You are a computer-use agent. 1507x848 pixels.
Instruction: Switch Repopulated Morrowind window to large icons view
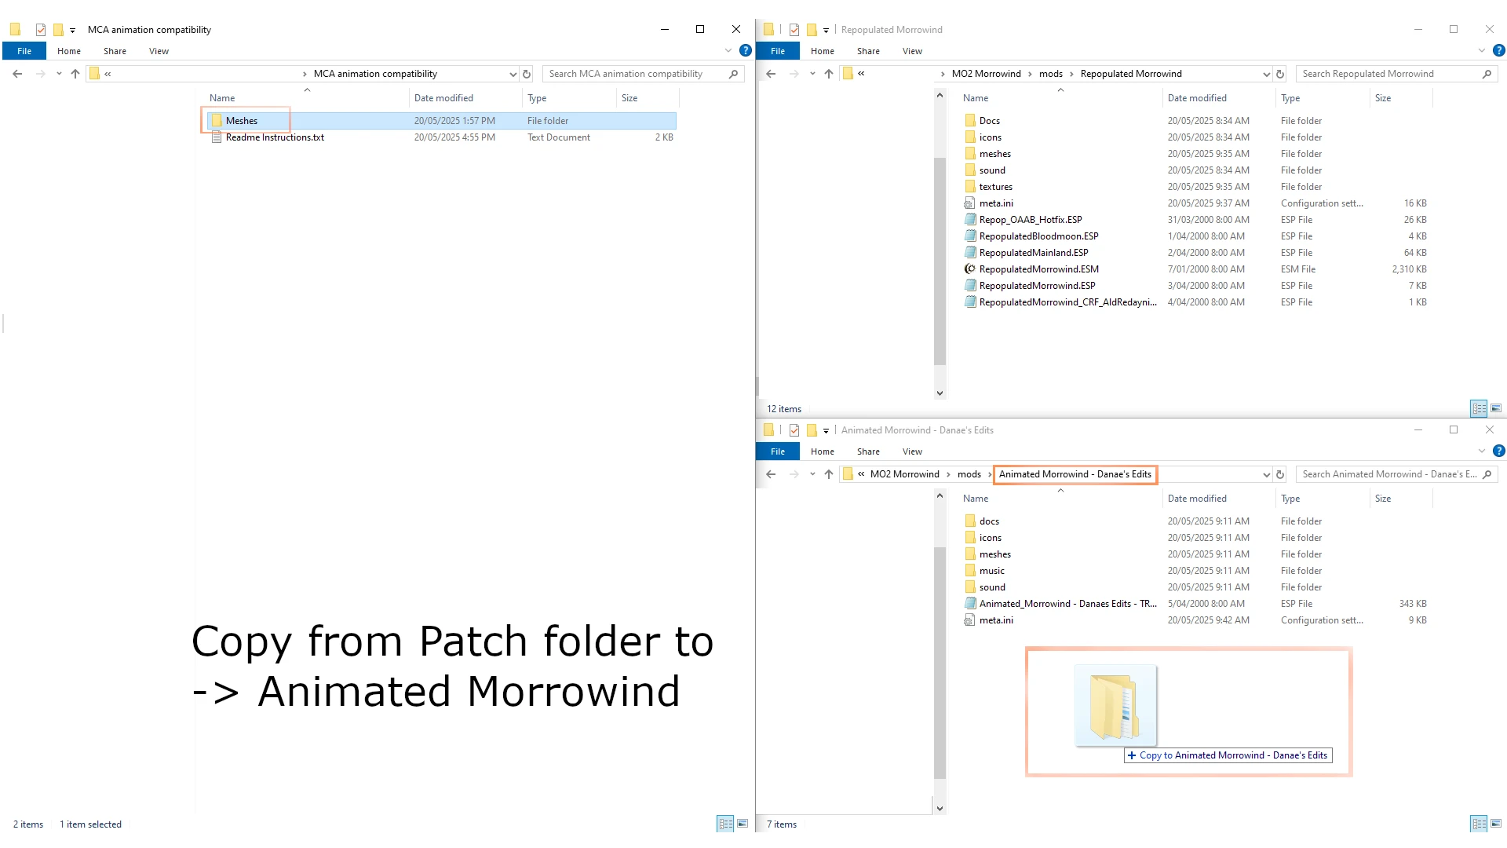[x=1496, y=408]
